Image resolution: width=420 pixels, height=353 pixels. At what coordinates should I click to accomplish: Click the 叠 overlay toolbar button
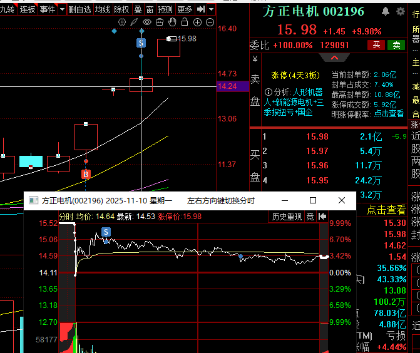pos(138,10)
